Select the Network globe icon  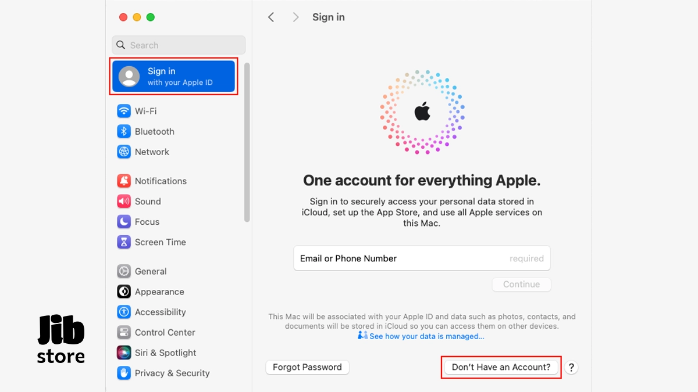(124, 152)
